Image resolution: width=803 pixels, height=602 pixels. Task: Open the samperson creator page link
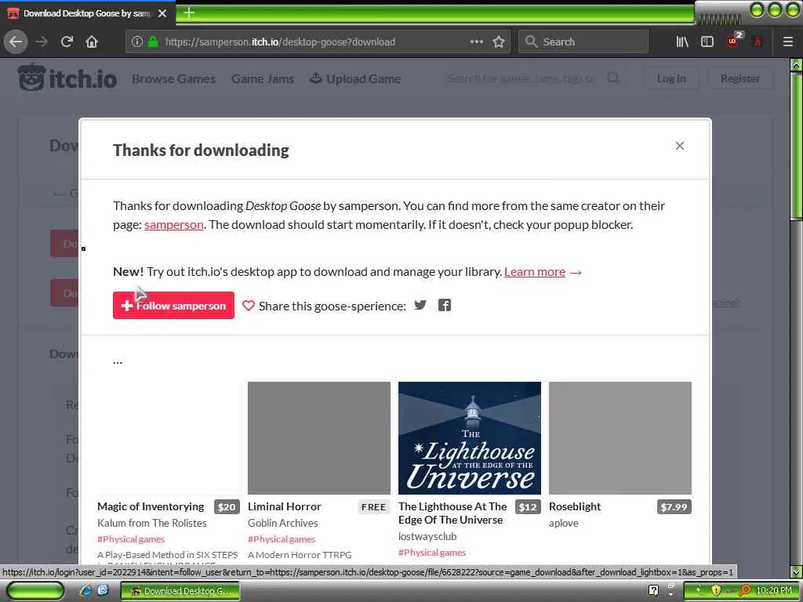173,225
